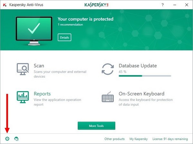The width and height of the screenshot is (193, 144).
Task: Click the Database Update circular arrows icon
Action: [x=108, y=69]
